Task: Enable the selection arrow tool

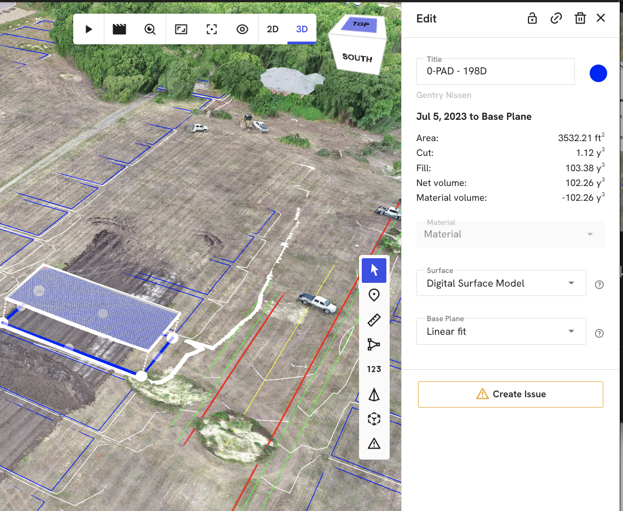Action: (374, 270)
